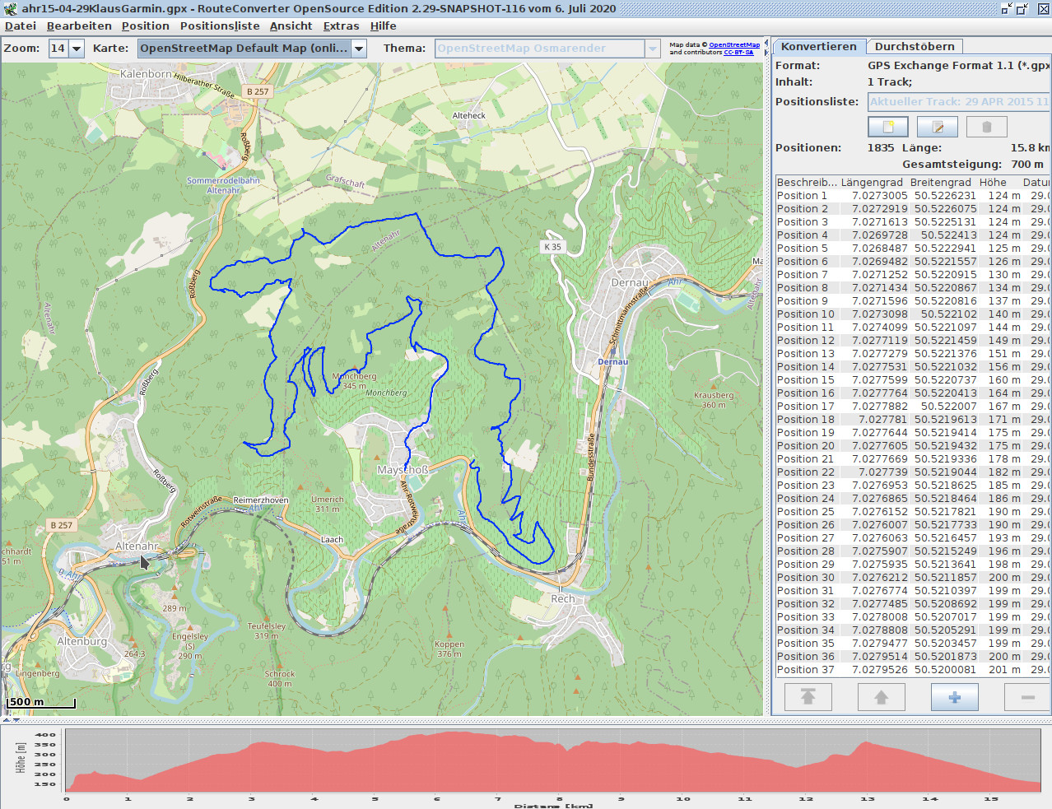Click the RouteConverter app icon in title bar
The height and width of the screenshot is (809, 1052).
(x=10, y=8)
